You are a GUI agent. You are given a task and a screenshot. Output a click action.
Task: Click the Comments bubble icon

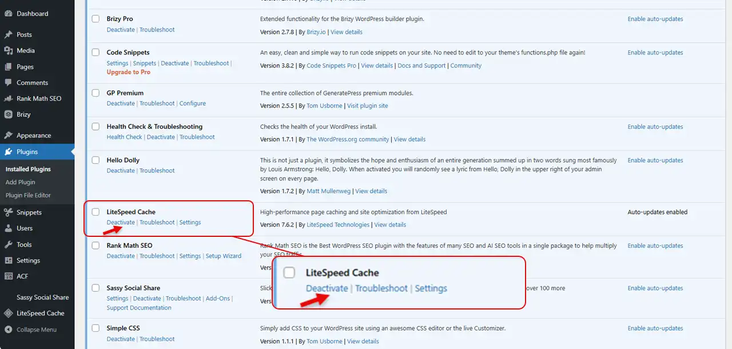[8, 83]
